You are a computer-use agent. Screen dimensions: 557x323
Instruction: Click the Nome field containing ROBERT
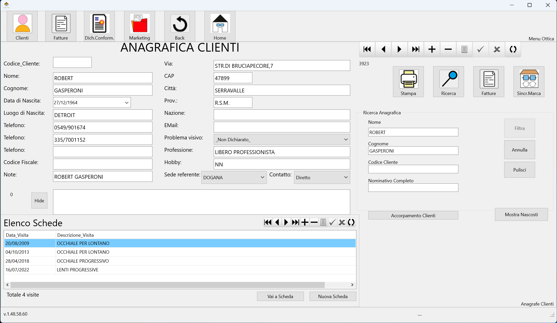coord(103,78)
